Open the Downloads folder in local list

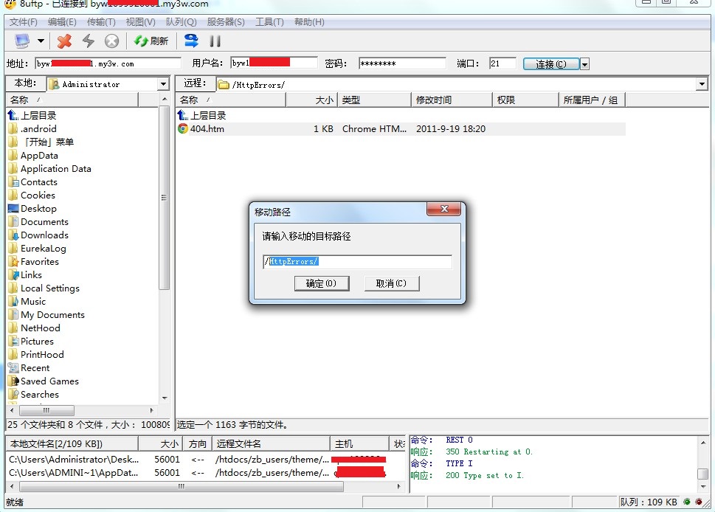(x=44, y=235)
